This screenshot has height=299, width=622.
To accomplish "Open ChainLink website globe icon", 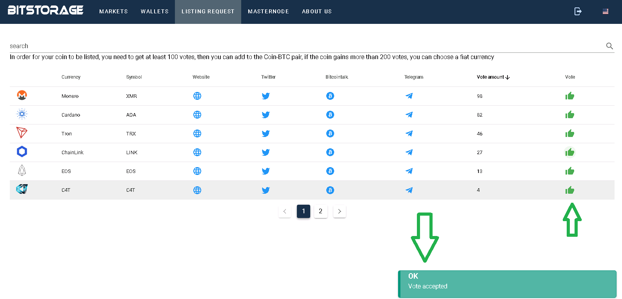I will [197, 152].
